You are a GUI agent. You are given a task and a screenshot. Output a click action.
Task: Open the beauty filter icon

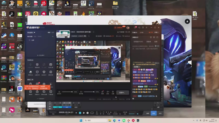[102, 92]
